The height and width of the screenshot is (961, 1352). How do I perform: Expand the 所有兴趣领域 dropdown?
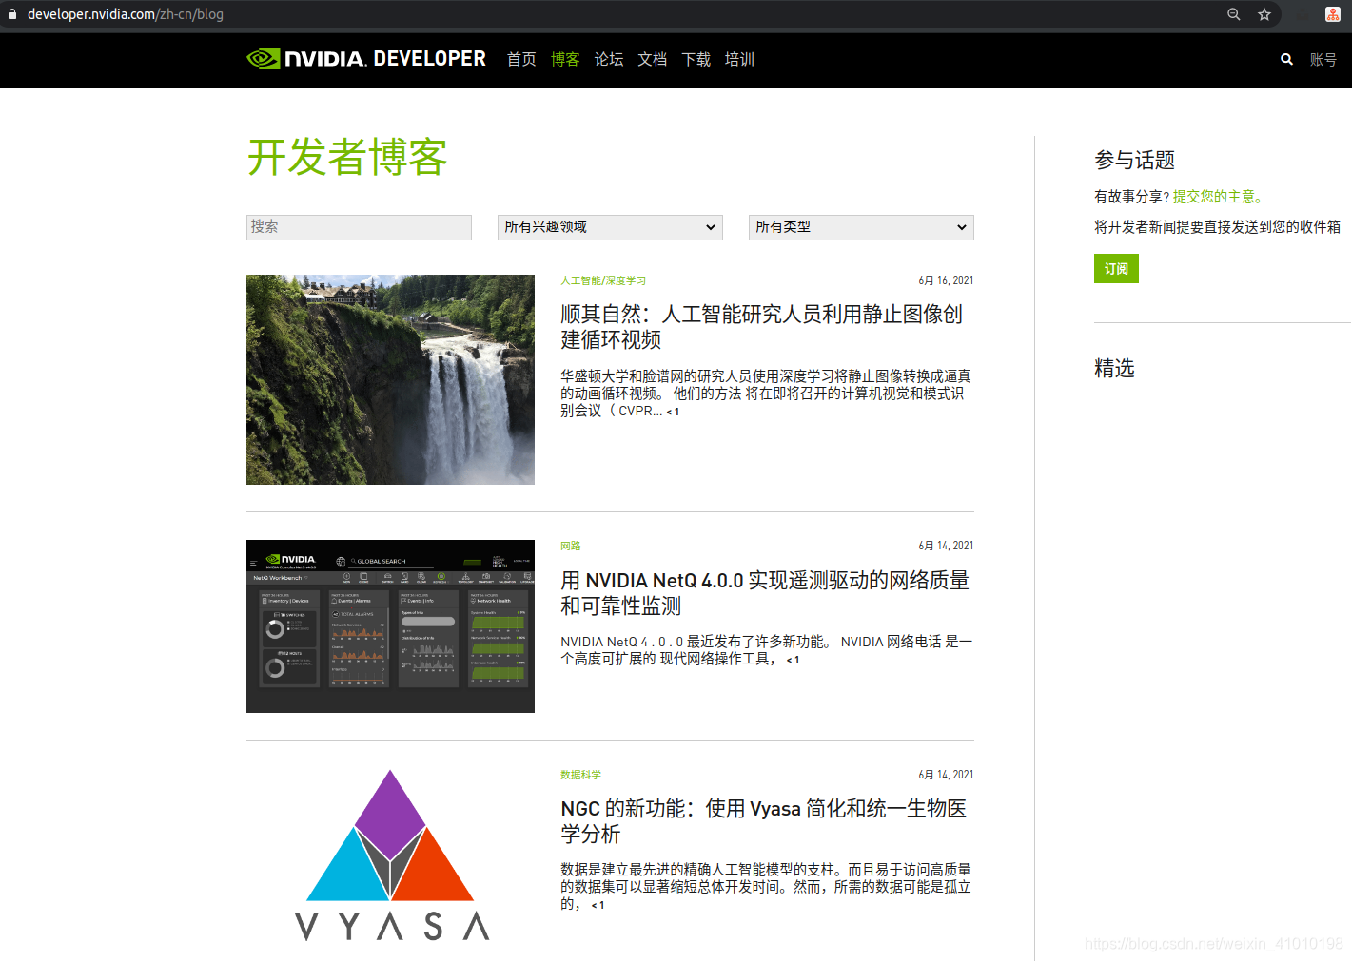[610, 227]
